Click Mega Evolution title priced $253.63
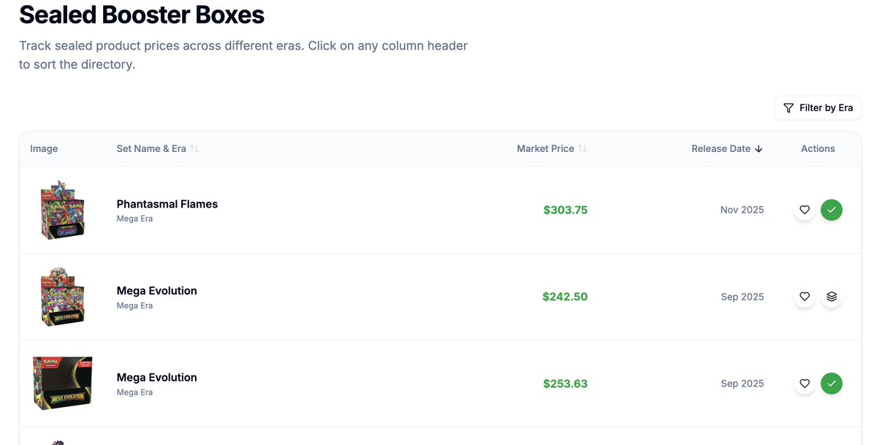877x445 pixels. [x=157, y=378]
